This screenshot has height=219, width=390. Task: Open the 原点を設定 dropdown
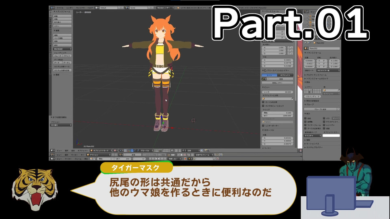(x=63, y=49)
